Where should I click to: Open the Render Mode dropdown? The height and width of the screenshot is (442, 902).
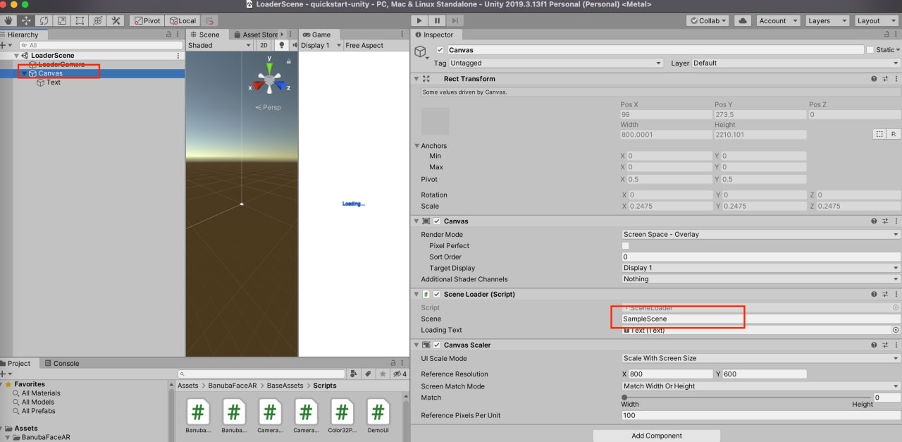[x=760, y=235]
